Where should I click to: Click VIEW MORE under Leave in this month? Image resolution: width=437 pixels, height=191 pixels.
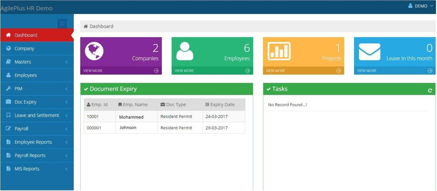point(367,71)
